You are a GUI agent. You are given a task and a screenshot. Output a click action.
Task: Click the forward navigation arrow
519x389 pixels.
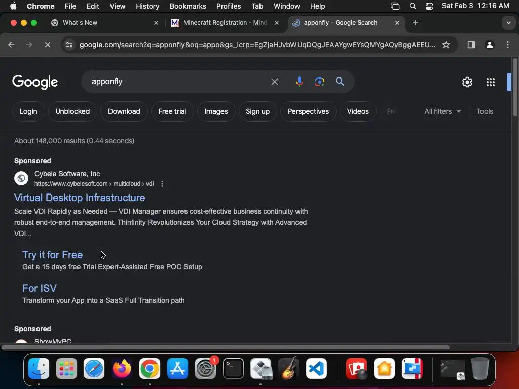(x=29, y=45)
